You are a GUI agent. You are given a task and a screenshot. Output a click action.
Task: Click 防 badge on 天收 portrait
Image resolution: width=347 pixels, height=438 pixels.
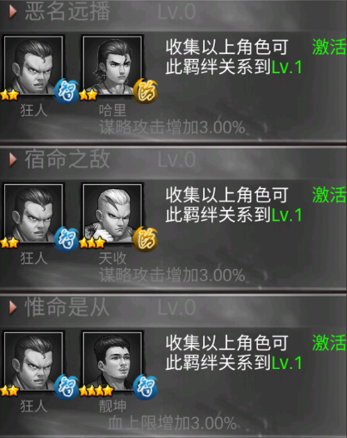(145, 239)
